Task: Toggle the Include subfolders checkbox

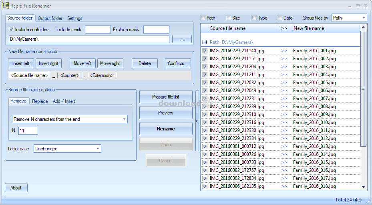Action: [x=11, y=30]
